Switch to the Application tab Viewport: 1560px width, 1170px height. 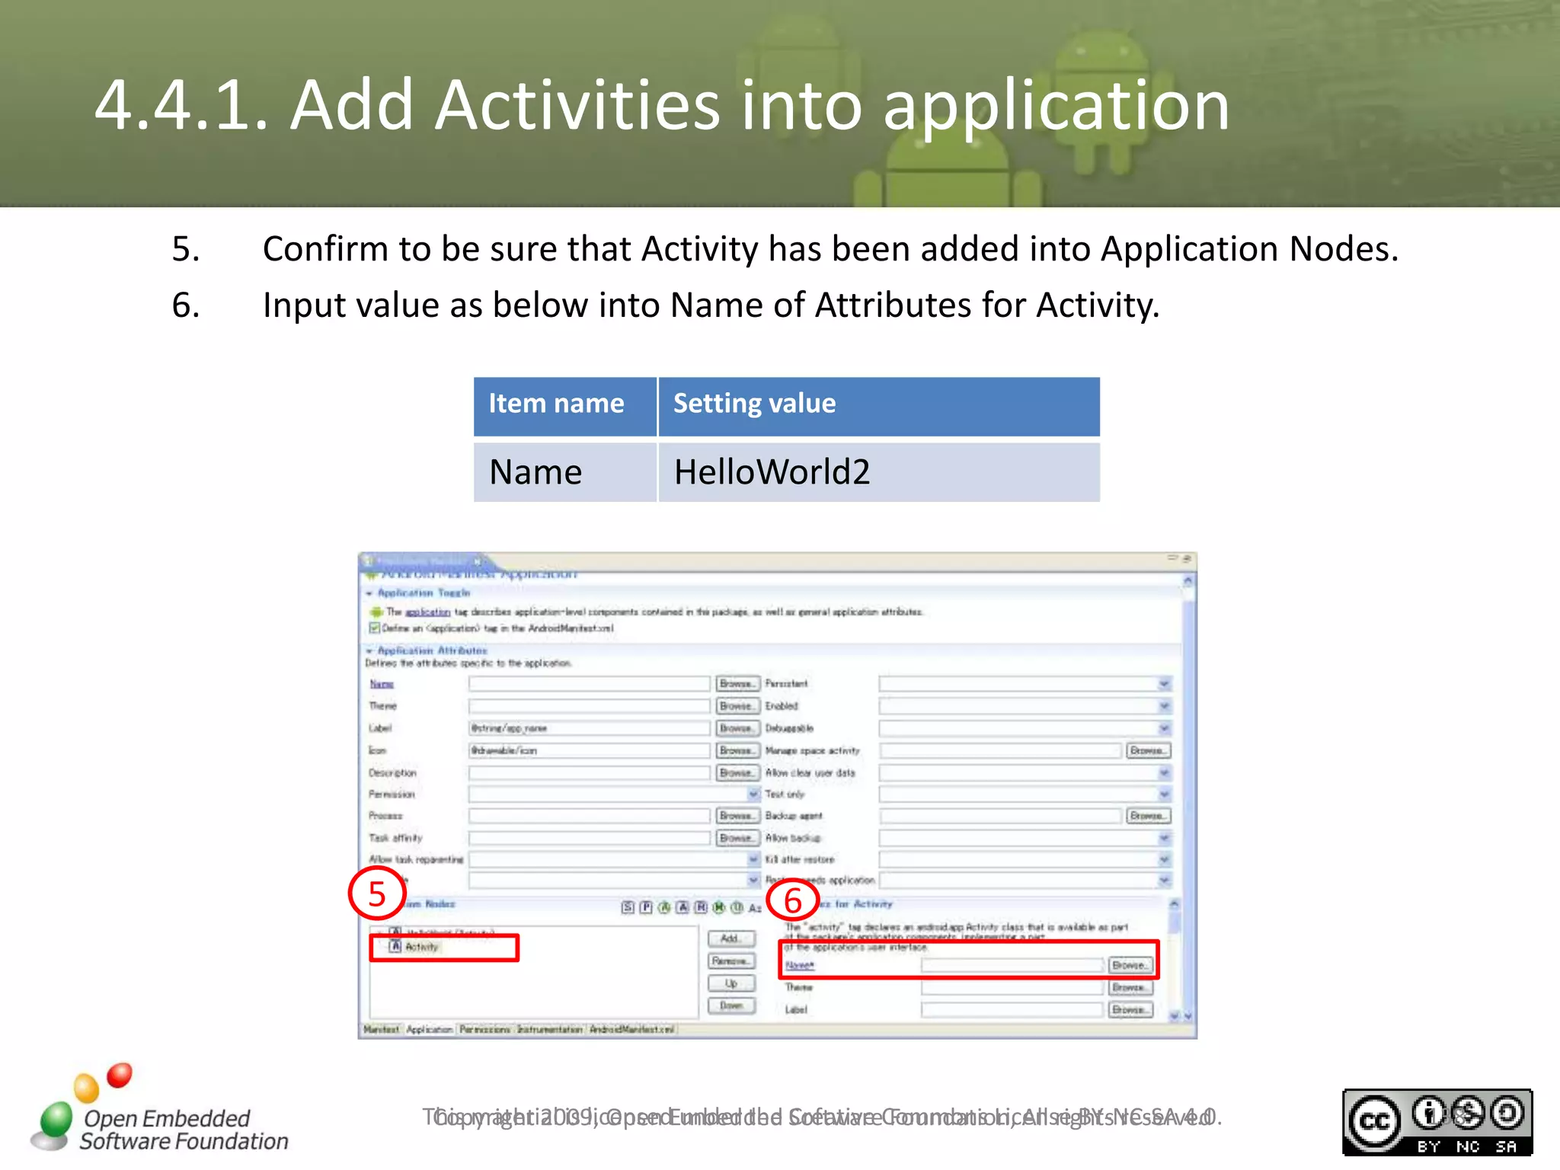pyautogui.click(x=430, y=1030)
